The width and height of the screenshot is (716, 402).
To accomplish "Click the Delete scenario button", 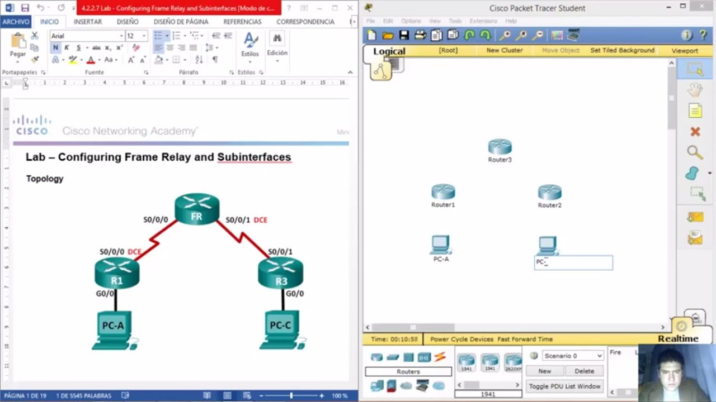I will (584, 371).
